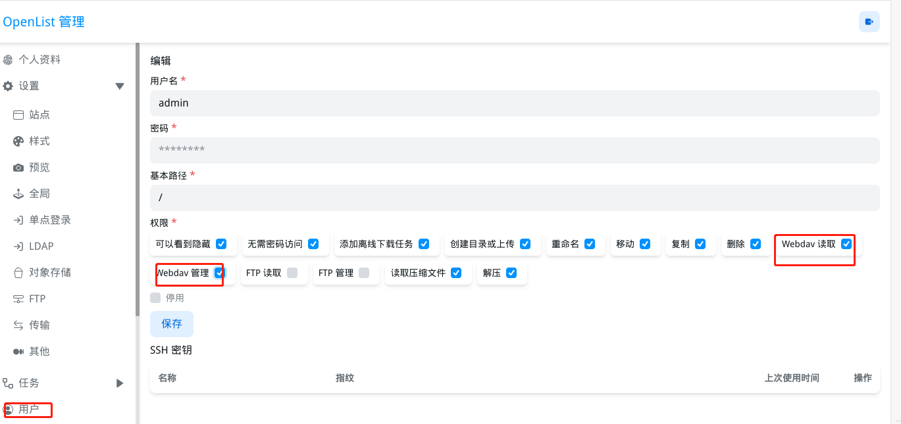Click the SSH 密钥 section heading
The width and height of the screenshot is (901, 424).
[171, 350]
